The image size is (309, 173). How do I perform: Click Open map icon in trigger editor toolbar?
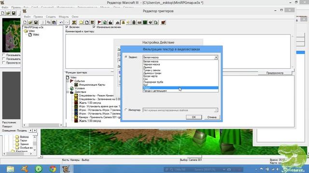pos(30,23)
